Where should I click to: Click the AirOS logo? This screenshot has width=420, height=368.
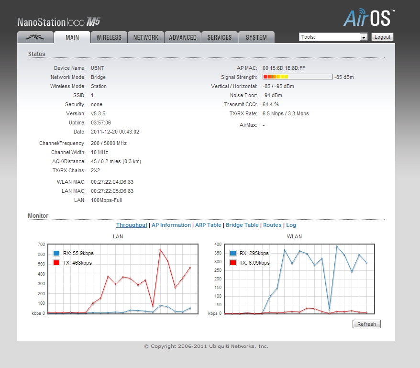coord(368,17)
